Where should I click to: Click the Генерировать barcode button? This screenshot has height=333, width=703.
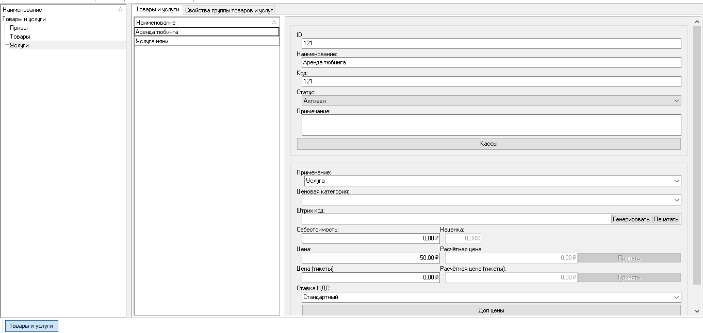tap(631, 219)
